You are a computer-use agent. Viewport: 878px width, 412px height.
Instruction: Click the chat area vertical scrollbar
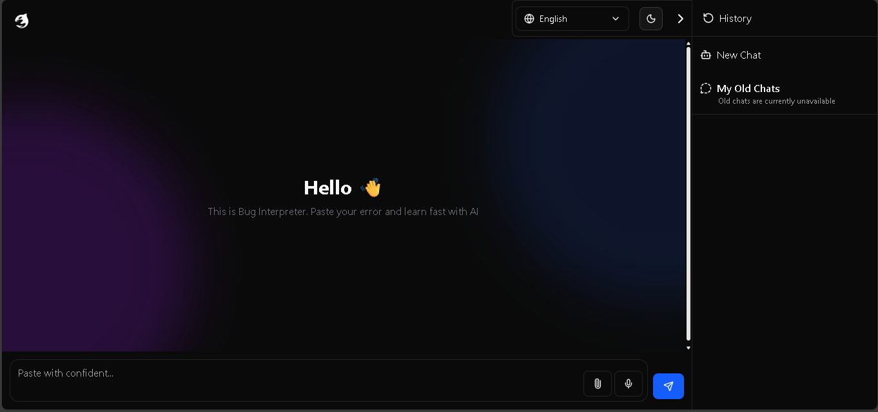[688, 193]
